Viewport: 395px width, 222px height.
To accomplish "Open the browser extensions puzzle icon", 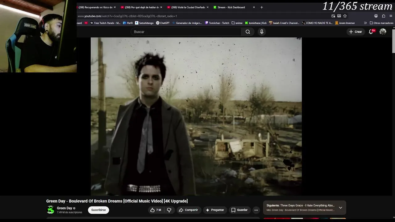I will (x=384, y=16).
